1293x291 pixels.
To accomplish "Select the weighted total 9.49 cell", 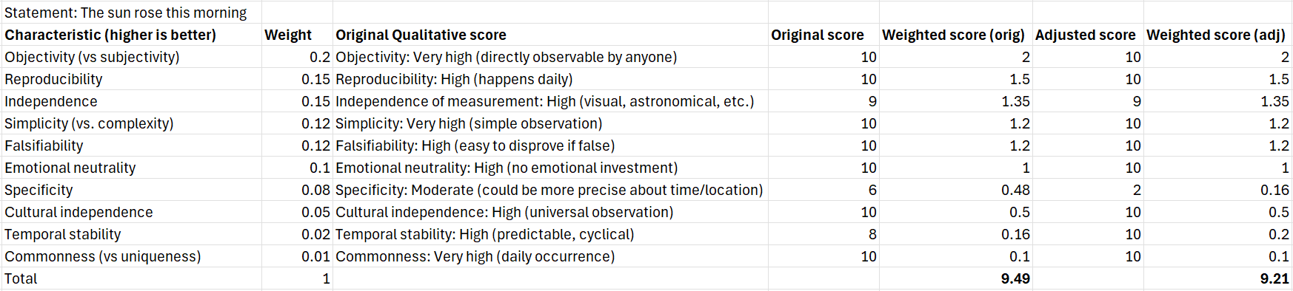I will click(956, 278).
